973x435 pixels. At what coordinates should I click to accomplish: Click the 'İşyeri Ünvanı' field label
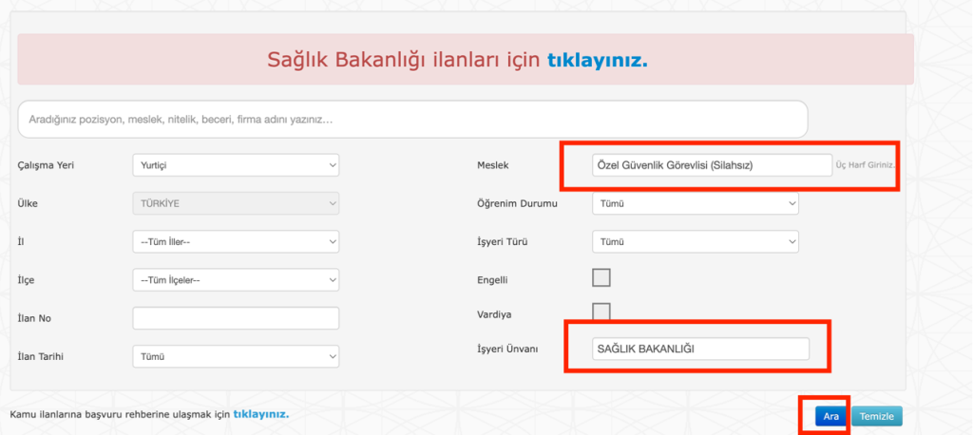pyautogui.click(x=507, y=349)
